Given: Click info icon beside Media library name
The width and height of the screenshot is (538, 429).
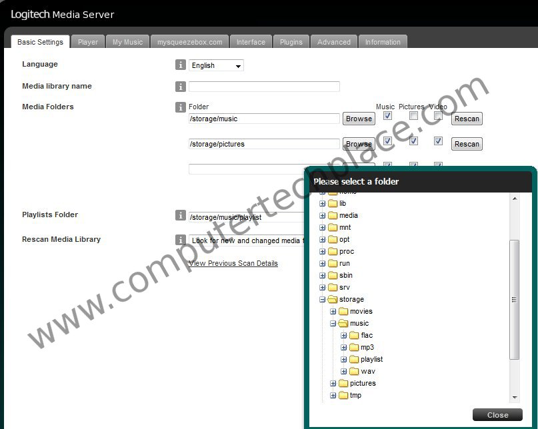Looking at the screenshot, I should point(181,87).
